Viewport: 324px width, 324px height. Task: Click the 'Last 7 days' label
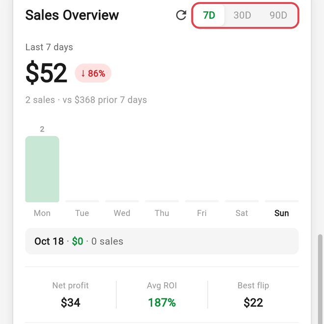[x=49, y=47]
